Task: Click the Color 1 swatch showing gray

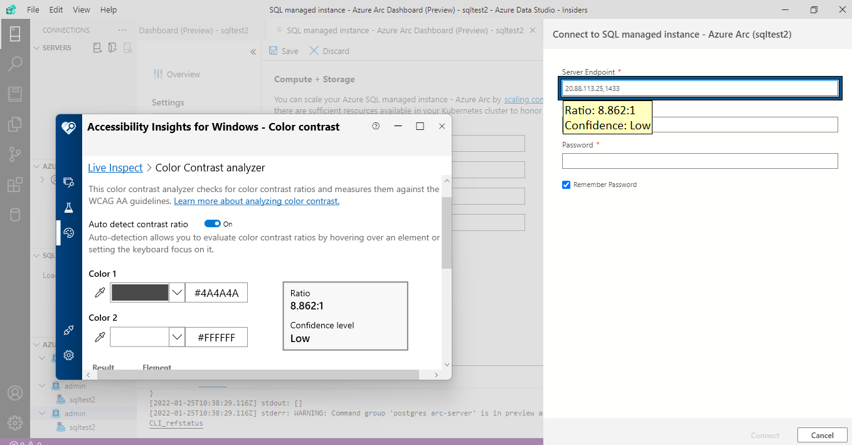Action: pyautogui.click(x=139, y=292)
